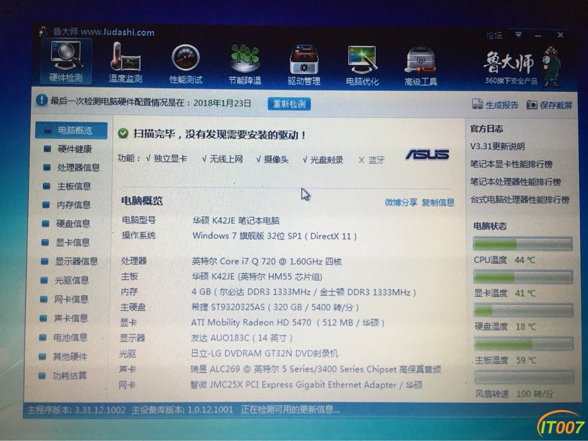The height and width of the screenshot is (441, 588).
Task: Click the ATI Mobility Radeon HD 5470 text
Action: click(287, 323)
